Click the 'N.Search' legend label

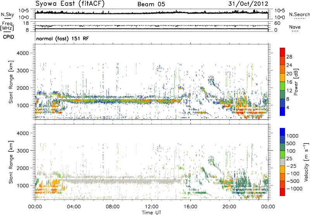click(x=299, y=14)
